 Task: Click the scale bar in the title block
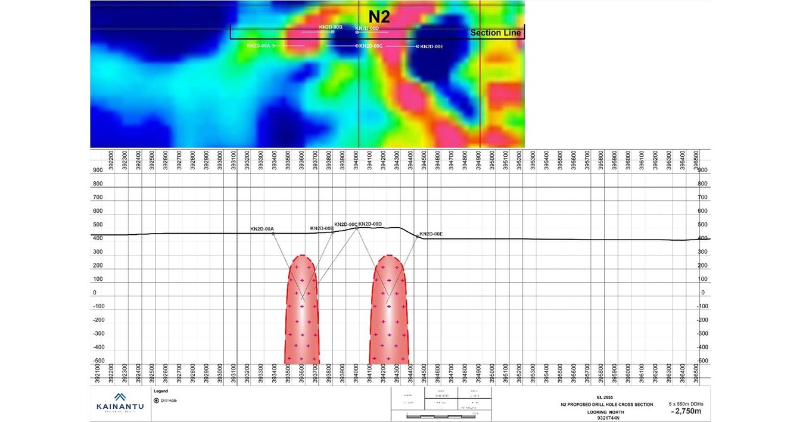point(441,415)
